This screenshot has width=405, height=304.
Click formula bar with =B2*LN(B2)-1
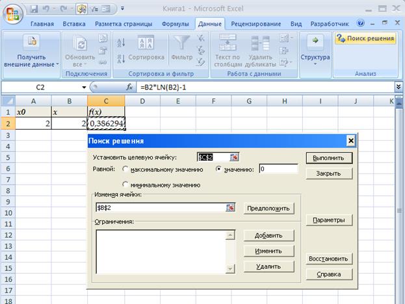pyautogui.click(x=265, y=88)
